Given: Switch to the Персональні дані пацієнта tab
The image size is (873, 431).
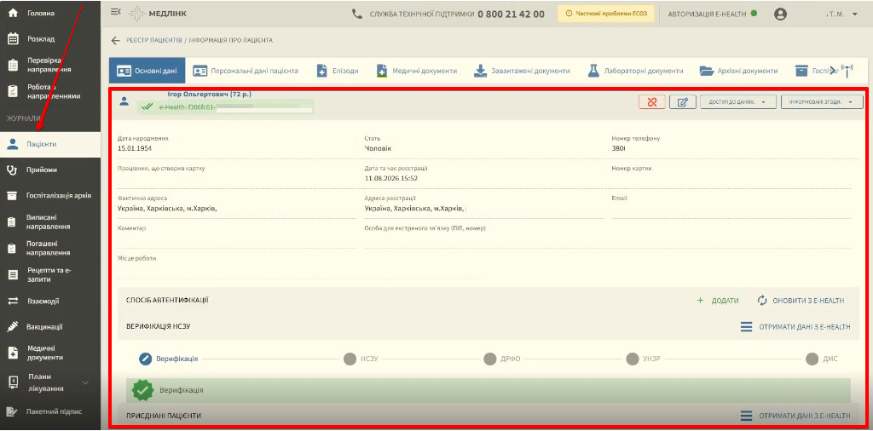Looking at the screenshot, I should pos(246,71).
